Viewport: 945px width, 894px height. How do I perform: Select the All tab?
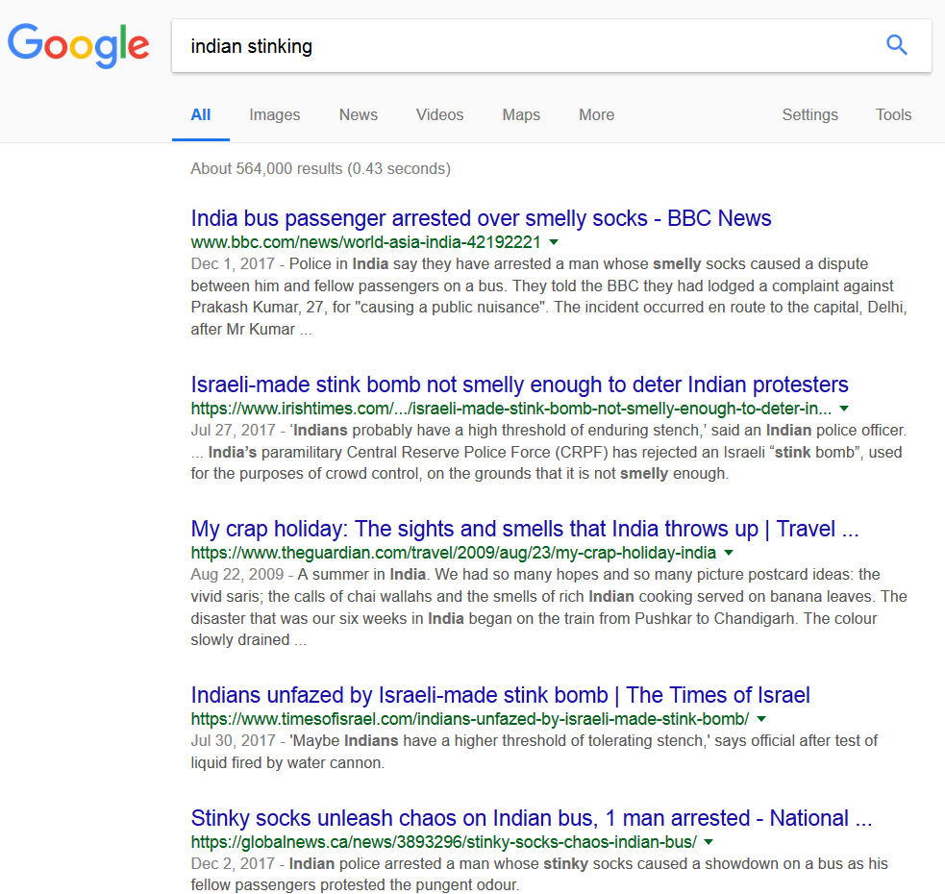click(201, 114)
